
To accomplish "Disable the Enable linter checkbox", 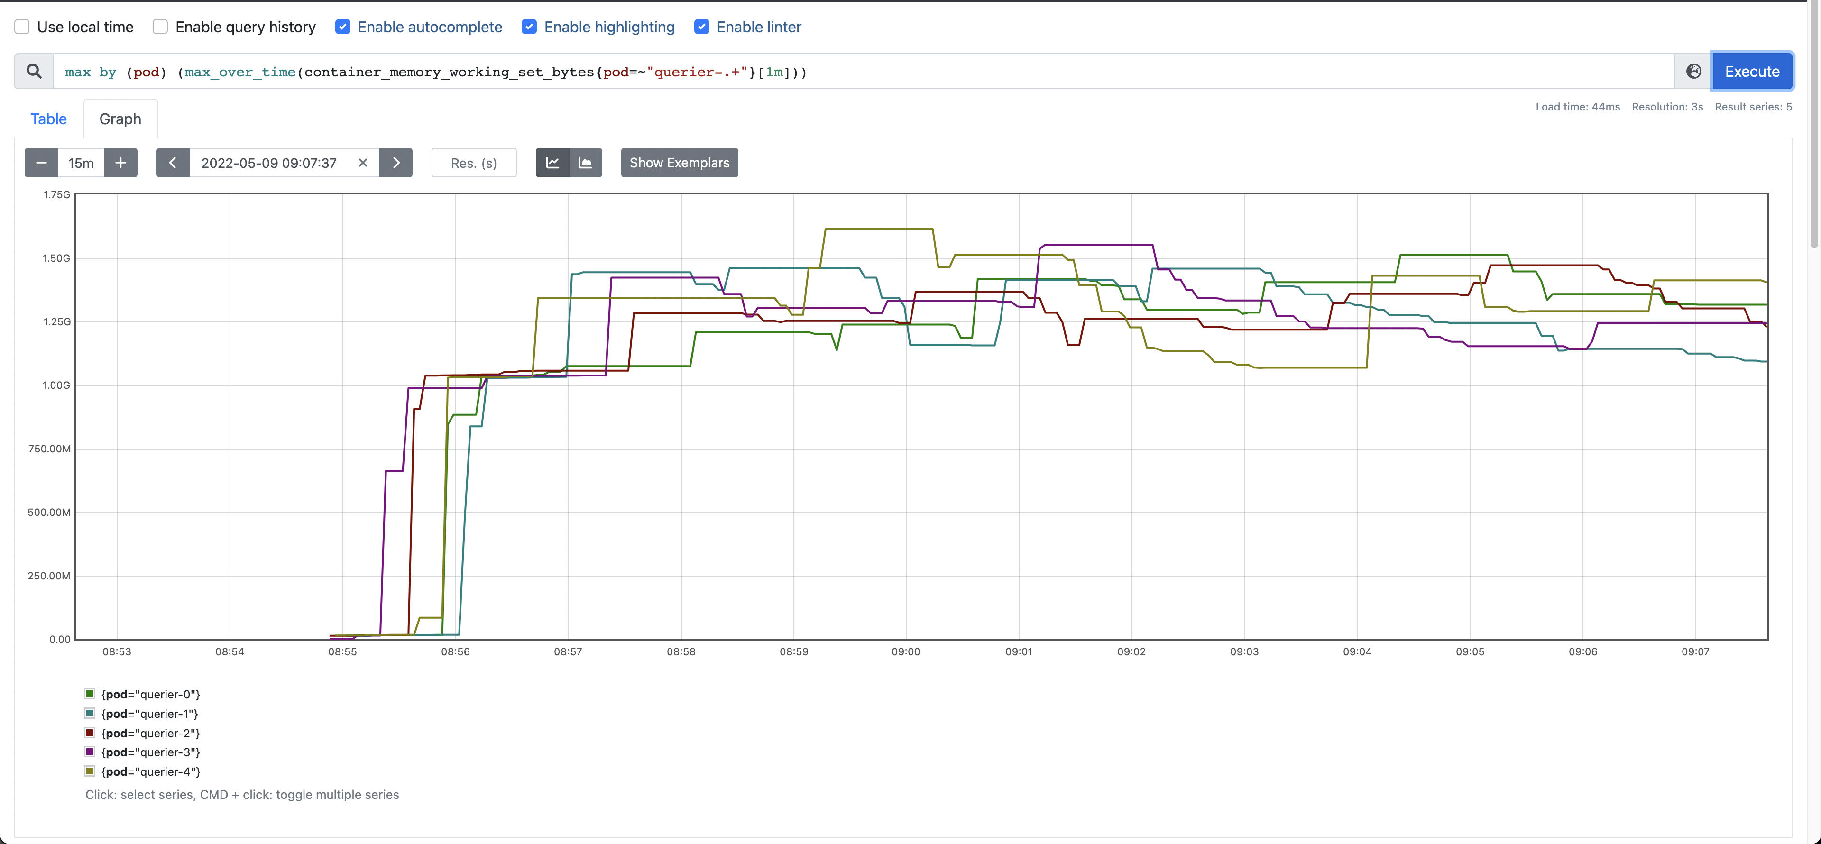I will pyautogui.click(x=702, y=26).
